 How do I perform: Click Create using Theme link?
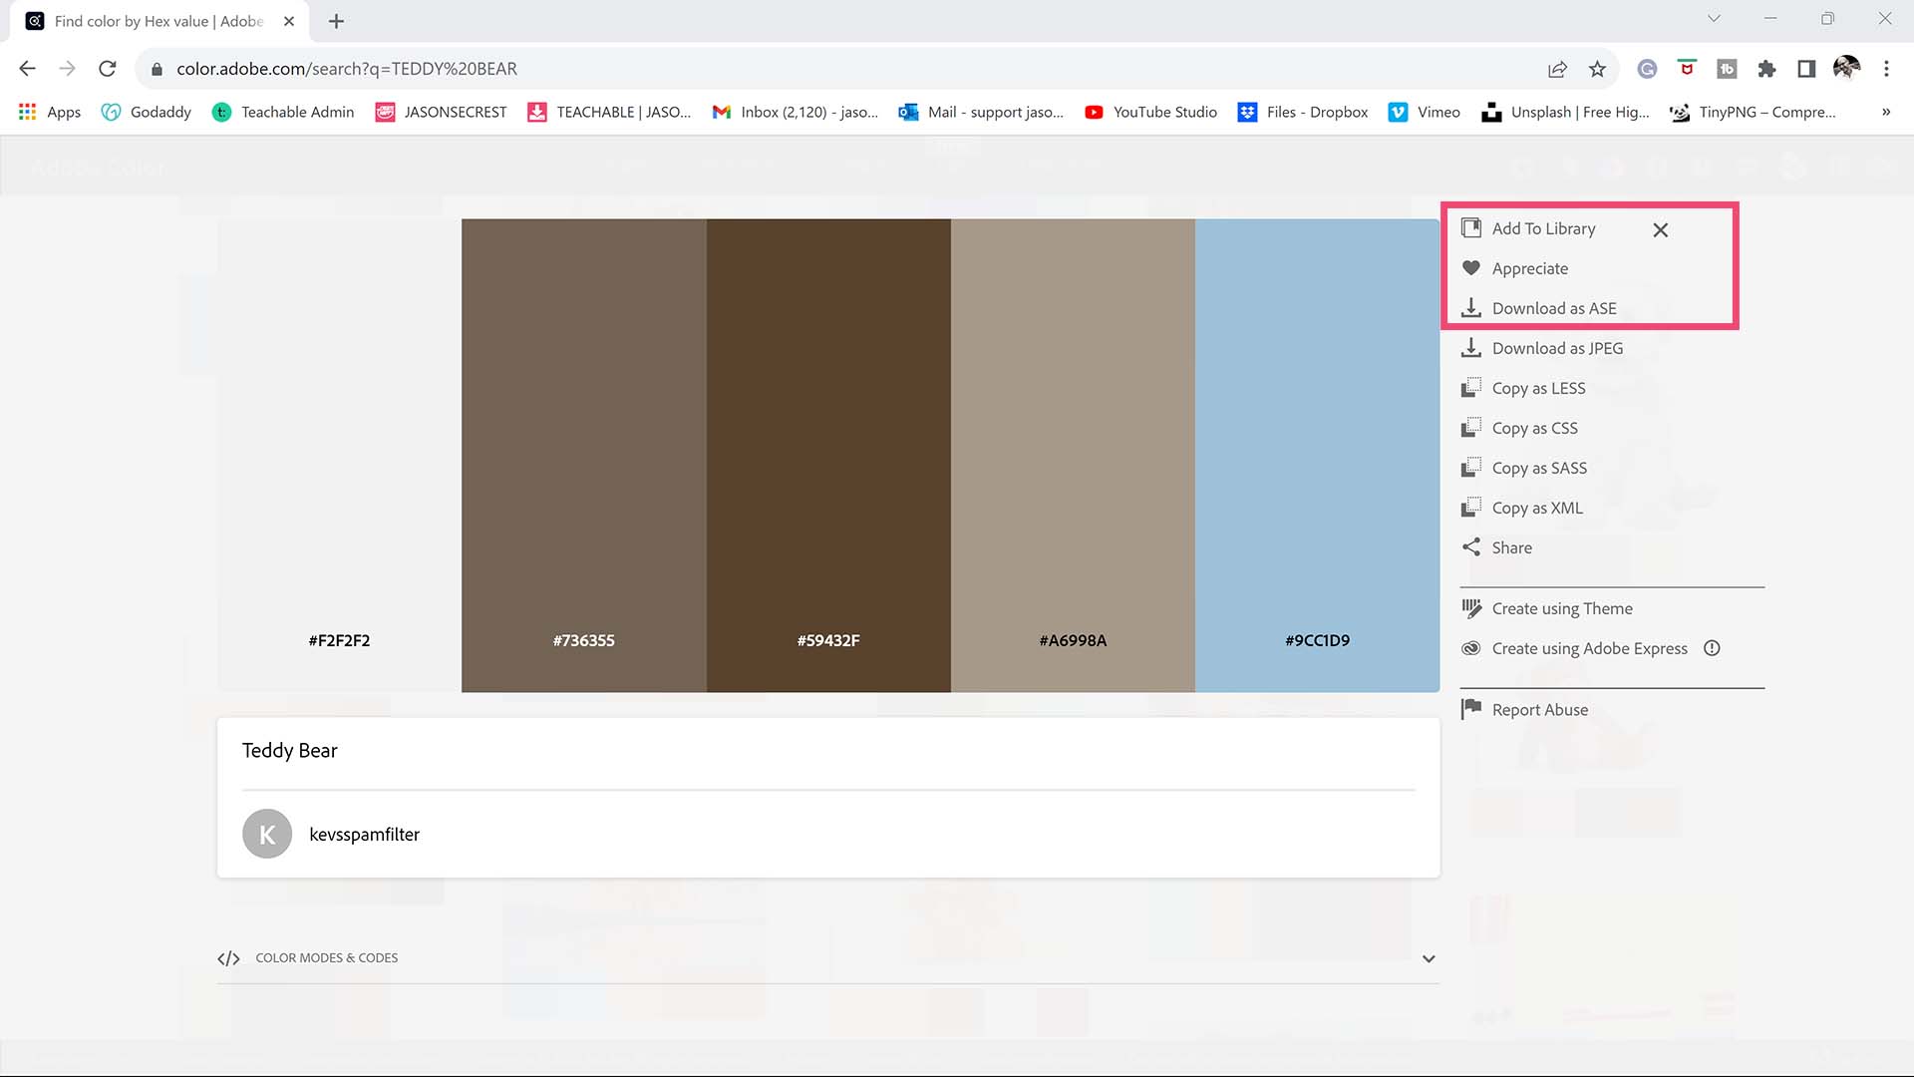1562,608
